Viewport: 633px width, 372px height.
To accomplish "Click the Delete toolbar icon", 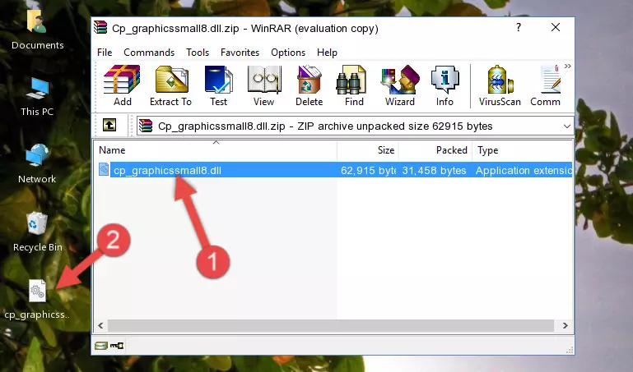I will (310, 85).
